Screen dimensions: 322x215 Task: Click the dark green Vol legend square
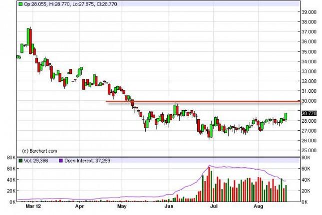coord(20,161)
